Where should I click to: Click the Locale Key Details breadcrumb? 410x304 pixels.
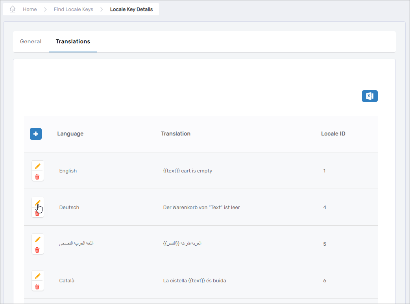131,9
